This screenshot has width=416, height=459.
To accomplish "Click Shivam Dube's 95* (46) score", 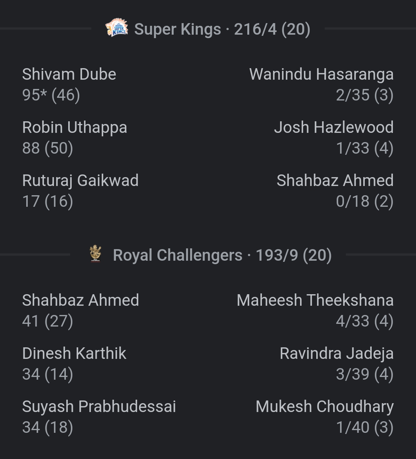I will point(51,95).
